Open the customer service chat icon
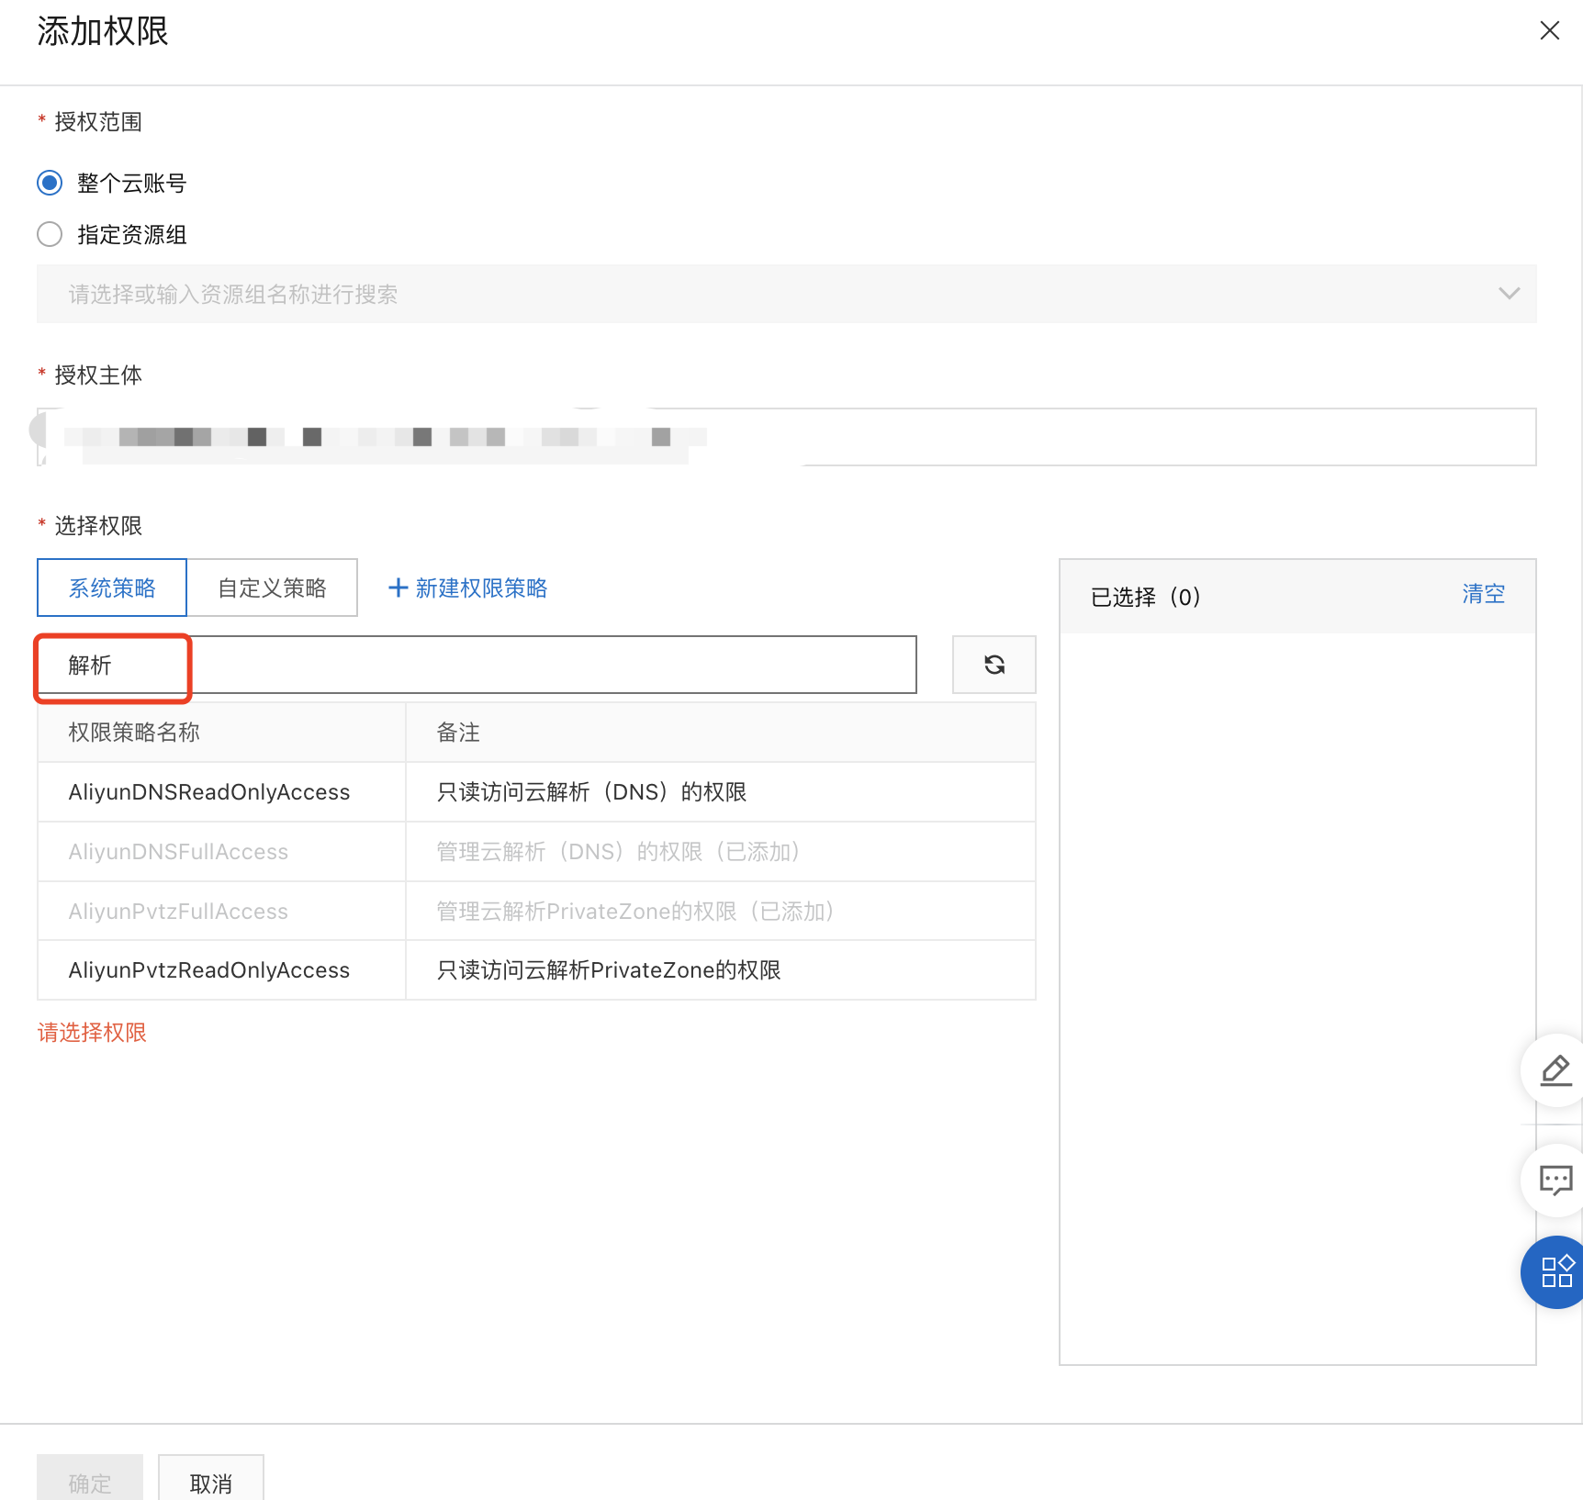 [x=1557, y=1181]
